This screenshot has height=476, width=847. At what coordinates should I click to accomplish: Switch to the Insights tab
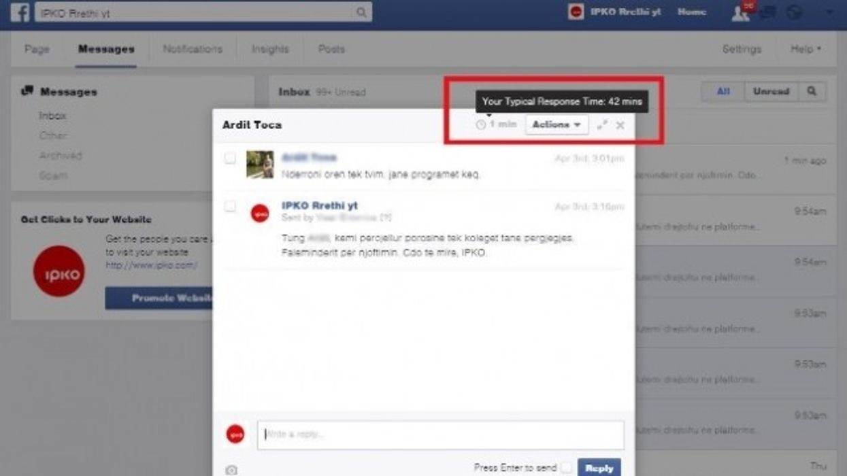[269, 49]
